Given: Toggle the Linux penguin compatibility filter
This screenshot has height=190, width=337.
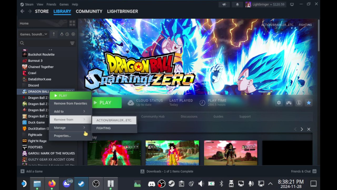Looking at the screenshot, I should (x=62, y=34).
